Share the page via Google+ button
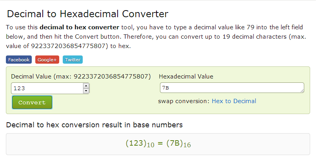Screen dimensions: 316x157 pos(47,60)
